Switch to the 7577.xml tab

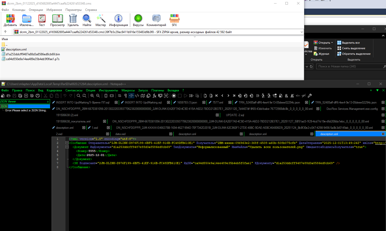[x=218, y=102]
